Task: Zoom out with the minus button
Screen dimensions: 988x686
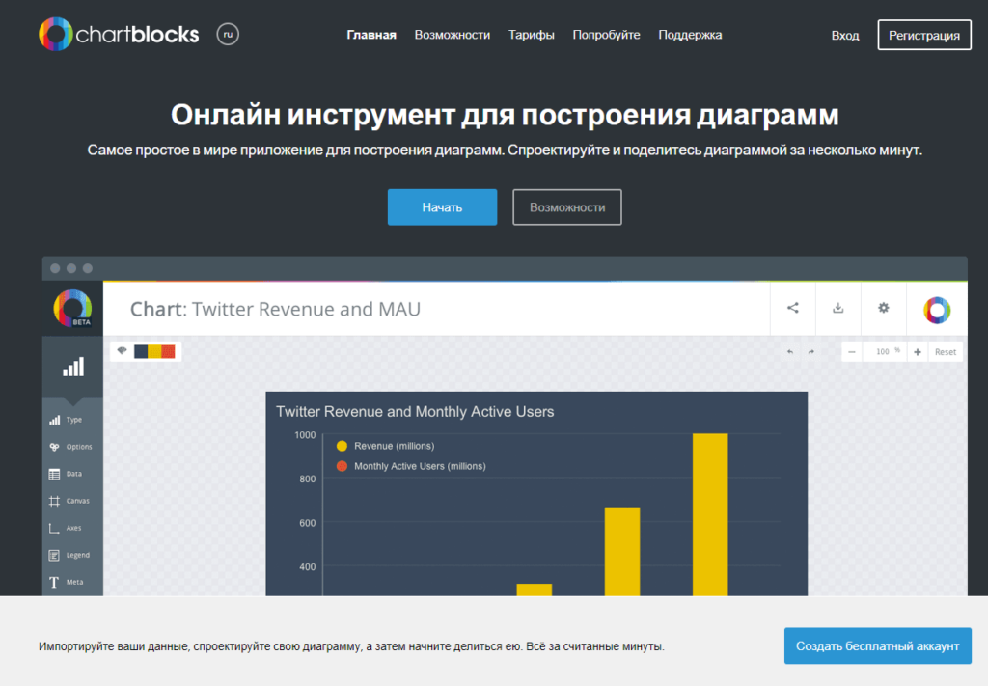Action: pyautogui.click(x=852, y=352)
